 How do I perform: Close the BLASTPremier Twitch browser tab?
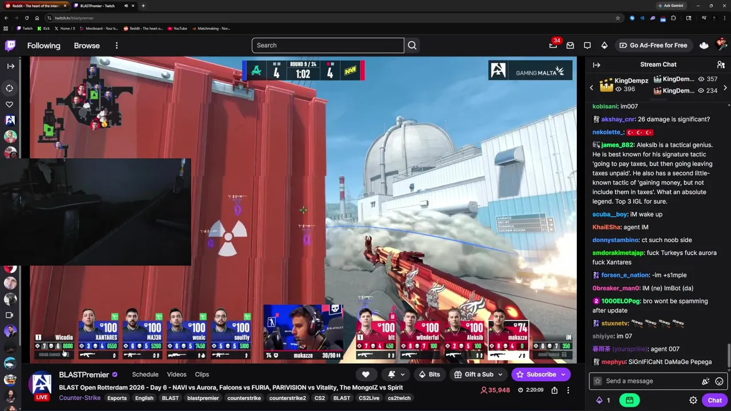[133, 6]
